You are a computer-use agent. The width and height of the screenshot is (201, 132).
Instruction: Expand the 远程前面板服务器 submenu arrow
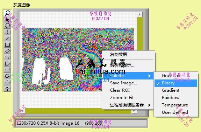149,105
